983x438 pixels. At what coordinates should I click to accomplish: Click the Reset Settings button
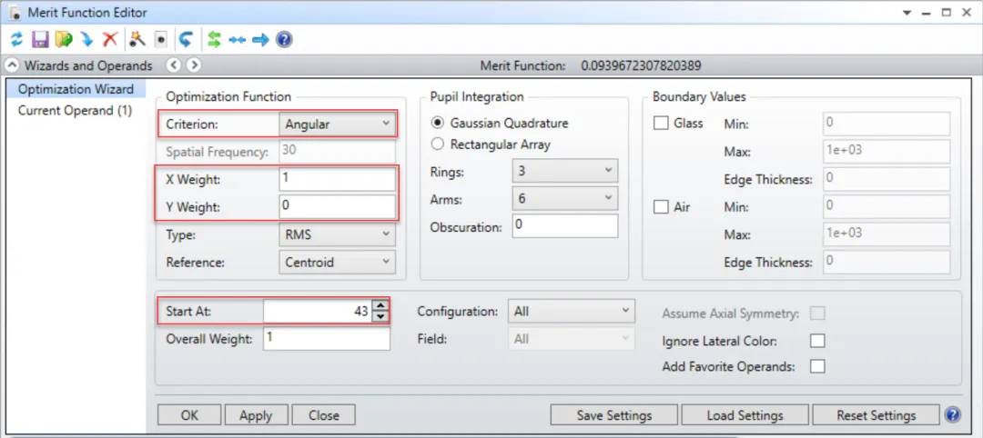tap(876, 415)
